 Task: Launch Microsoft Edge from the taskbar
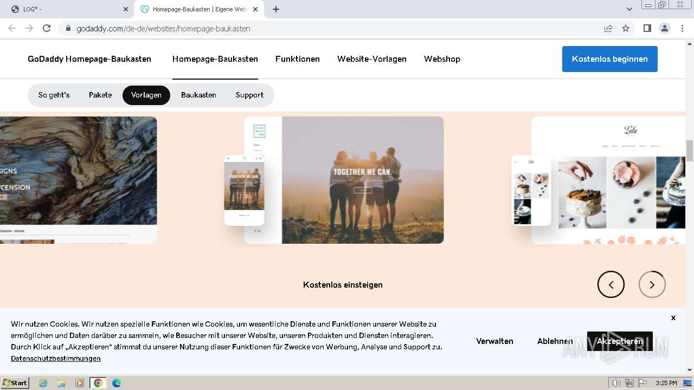click(117, 383)
